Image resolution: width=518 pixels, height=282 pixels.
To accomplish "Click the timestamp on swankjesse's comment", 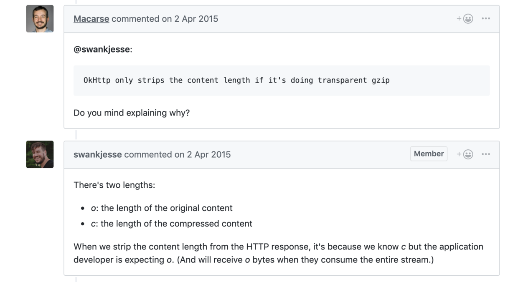I will tap(208, 154).
